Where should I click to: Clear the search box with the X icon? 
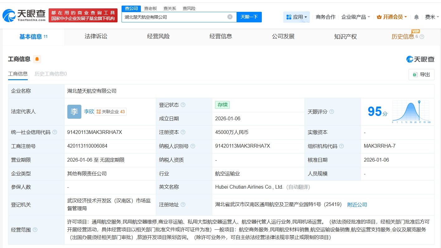(x=230, y=17)
